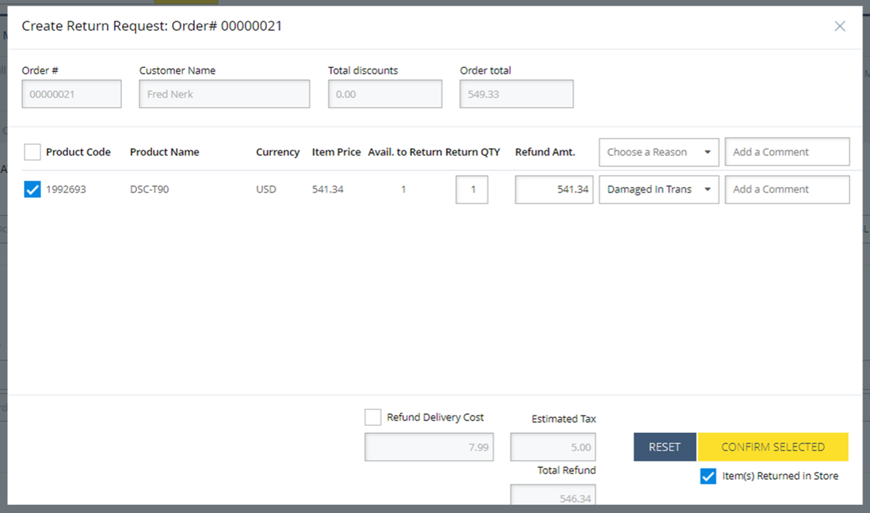The width and height of the screenshot is (870, 513).
Task: Tick the select-all checkbox beside Product Code
Action: click(x=32, y=152)
